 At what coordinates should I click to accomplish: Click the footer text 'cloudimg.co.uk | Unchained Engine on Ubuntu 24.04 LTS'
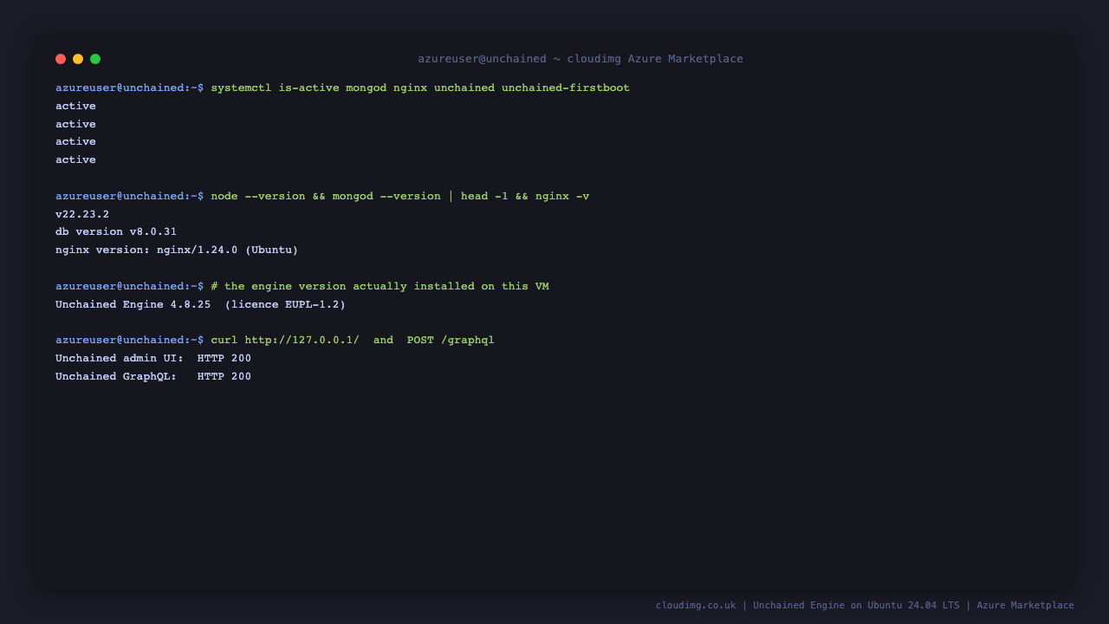[807, 605]
